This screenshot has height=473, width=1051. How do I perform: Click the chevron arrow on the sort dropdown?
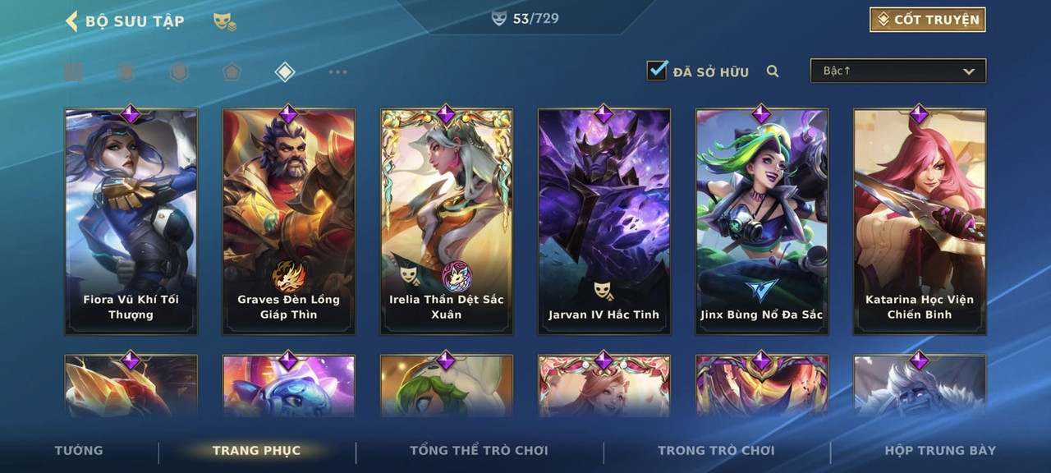(x=969, y=72)
